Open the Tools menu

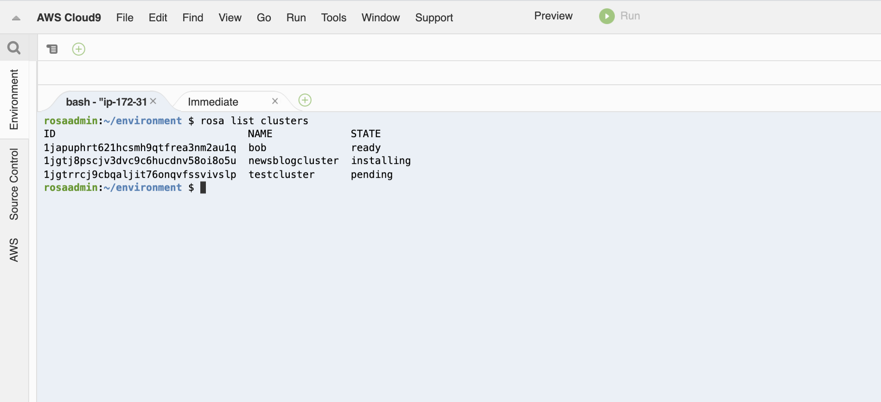[x=333, y=18]
